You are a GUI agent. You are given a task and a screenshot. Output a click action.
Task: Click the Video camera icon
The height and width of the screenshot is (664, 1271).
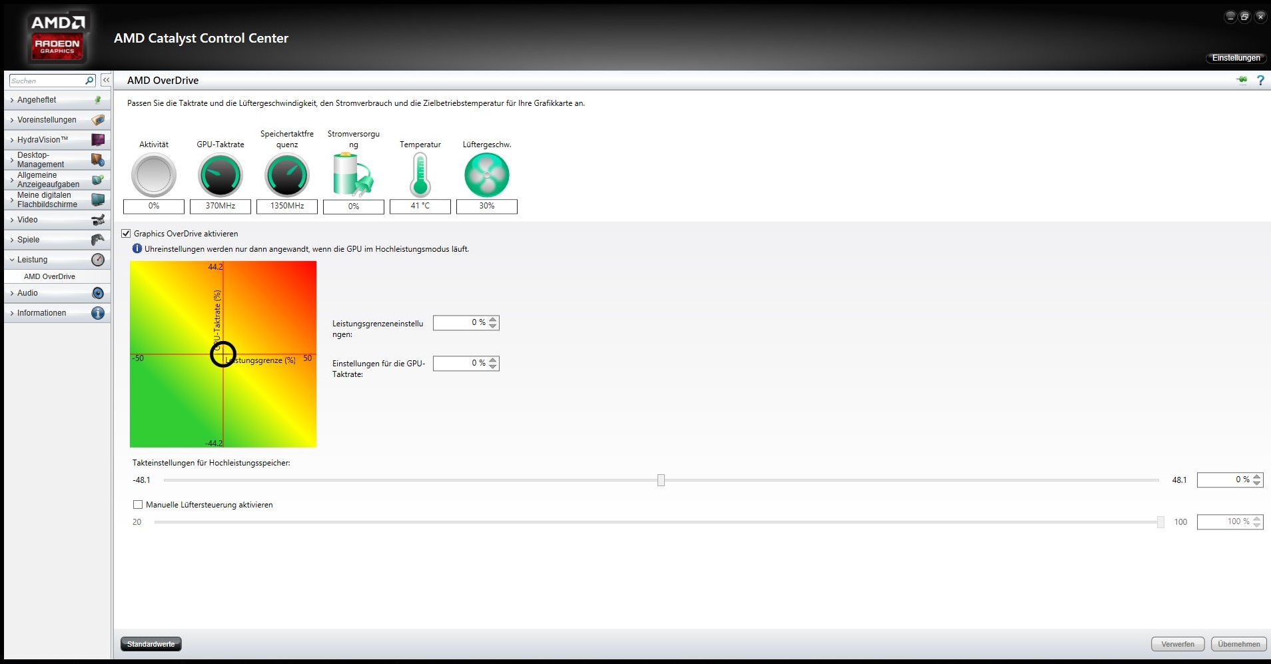point(98,220)
